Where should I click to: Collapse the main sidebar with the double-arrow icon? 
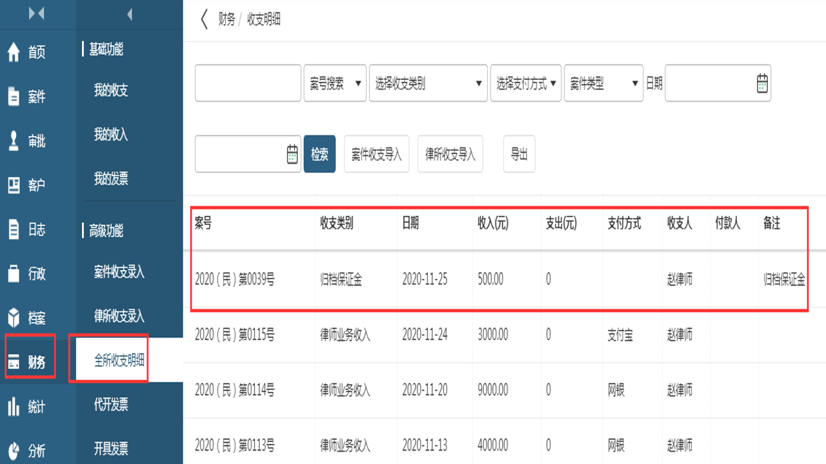point(37,14)
